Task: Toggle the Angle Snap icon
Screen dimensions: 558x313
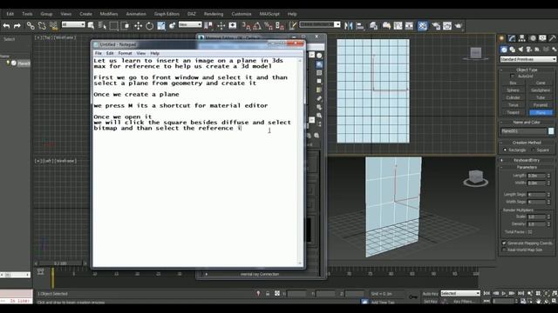Action: (x=257, y=26)
